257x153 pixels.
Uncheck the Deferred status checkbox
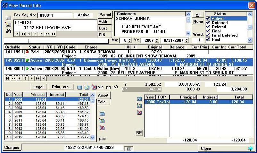[208, 23]
